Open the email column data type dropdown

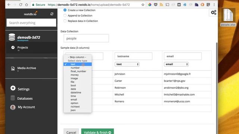[176, 64]
